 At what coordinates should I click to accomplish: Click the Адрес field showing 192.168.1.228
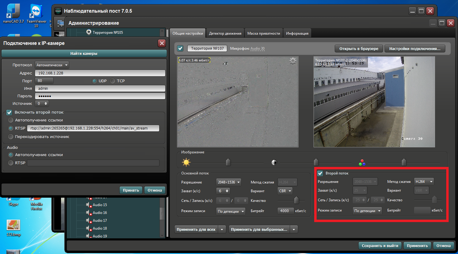point(100,73)
